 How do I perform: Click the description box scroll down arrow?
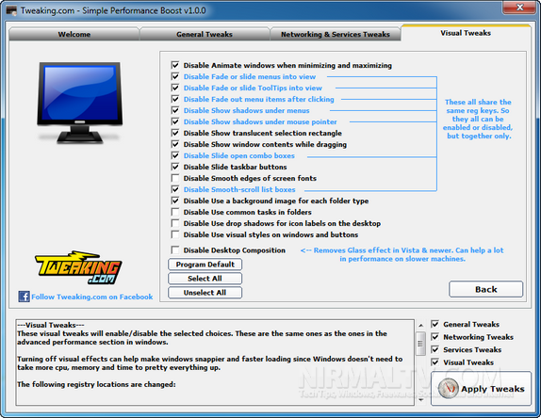[x=420, y=400]
